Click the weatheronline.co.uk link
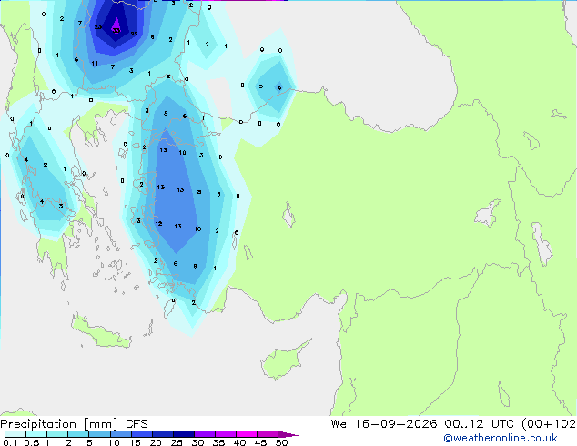 point(501,438)
